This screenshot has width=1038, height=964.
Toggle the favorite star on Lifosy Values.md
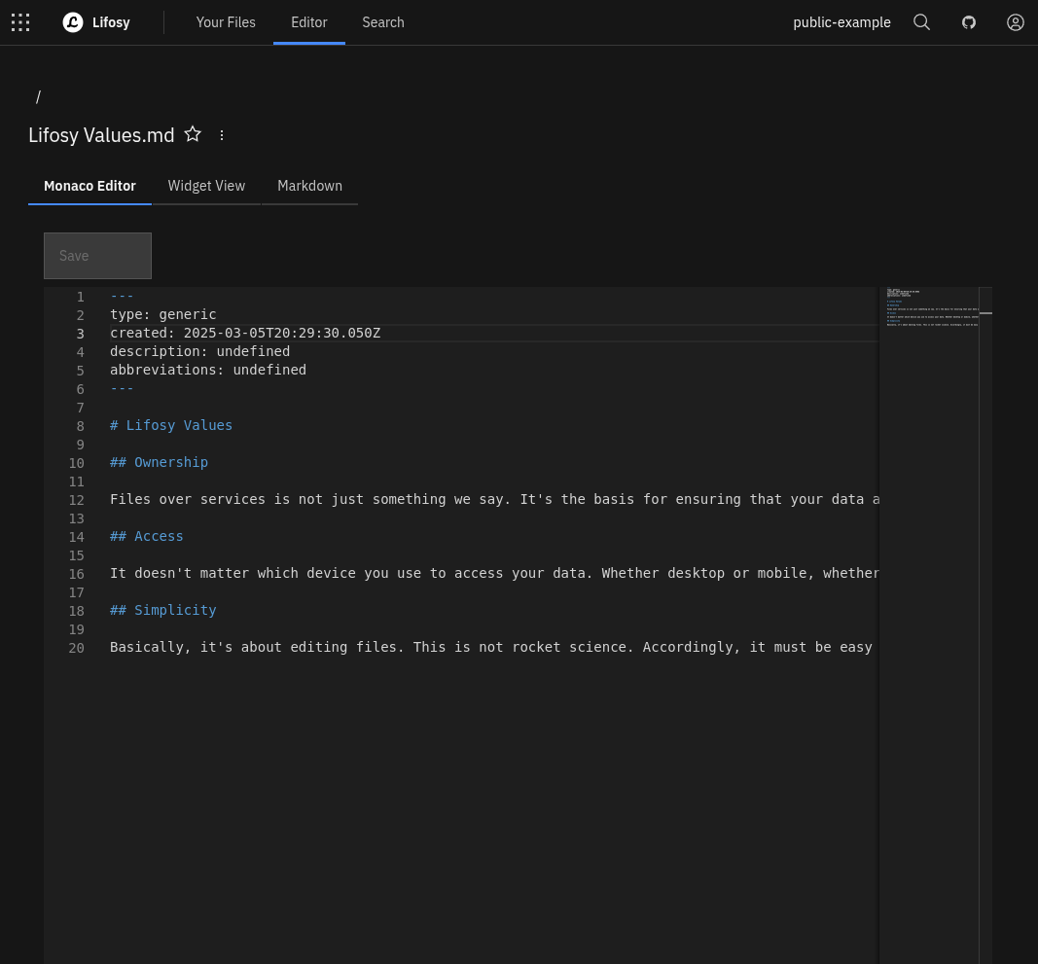(193, 133)
